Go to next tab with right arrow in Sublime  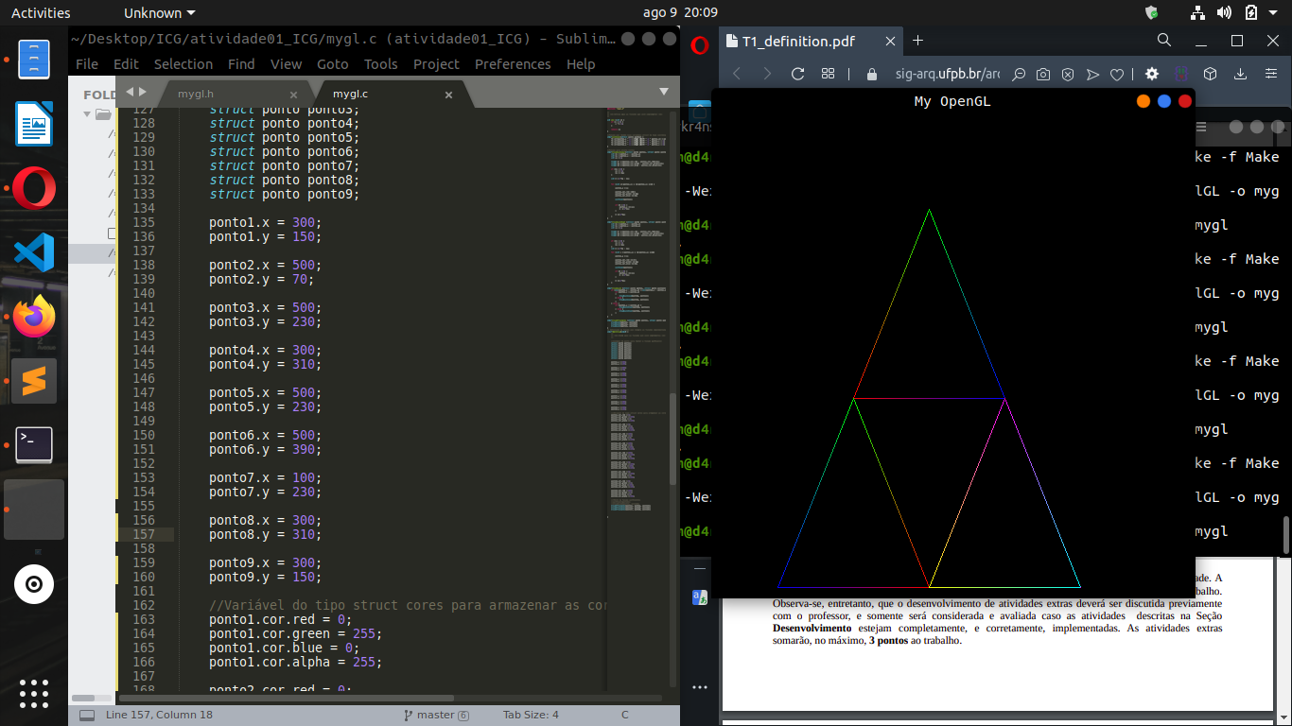pos(143,92)
